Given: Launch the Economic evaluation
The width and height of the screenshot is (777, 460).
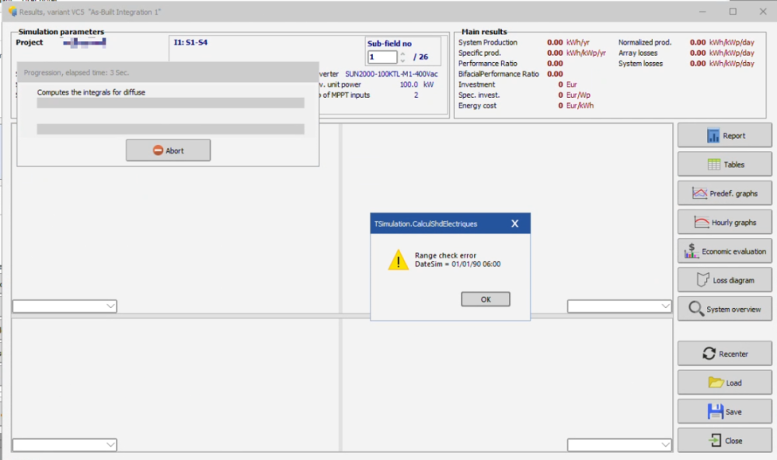Looking at the screenshot, I should point(724,250).
